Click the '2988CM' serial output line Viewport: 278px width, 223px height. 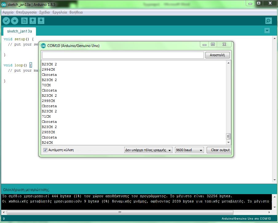(x=48, y=132)
